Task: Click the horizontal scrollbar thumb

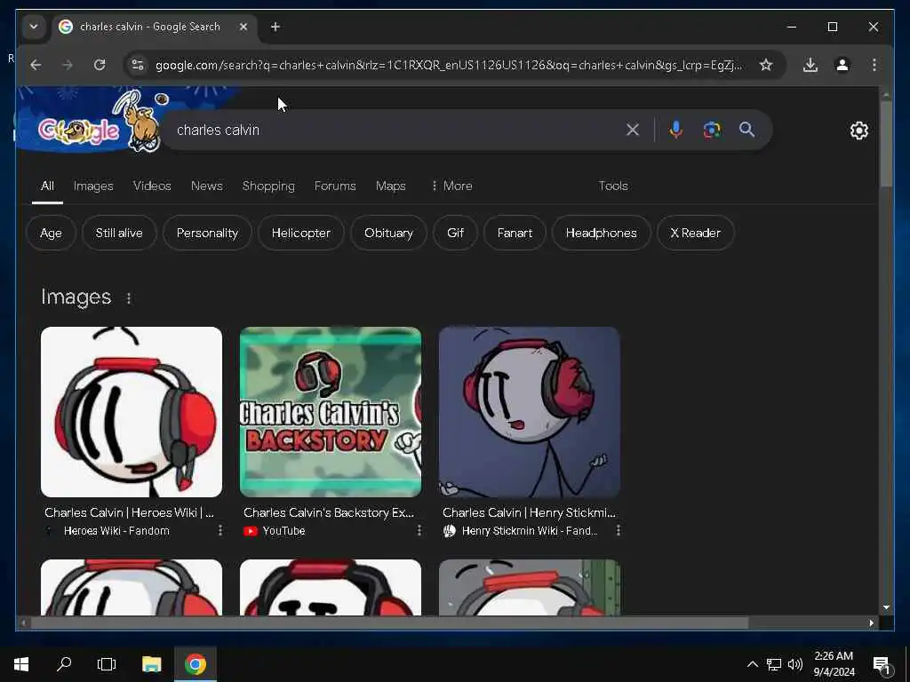Action: (389, 623)
